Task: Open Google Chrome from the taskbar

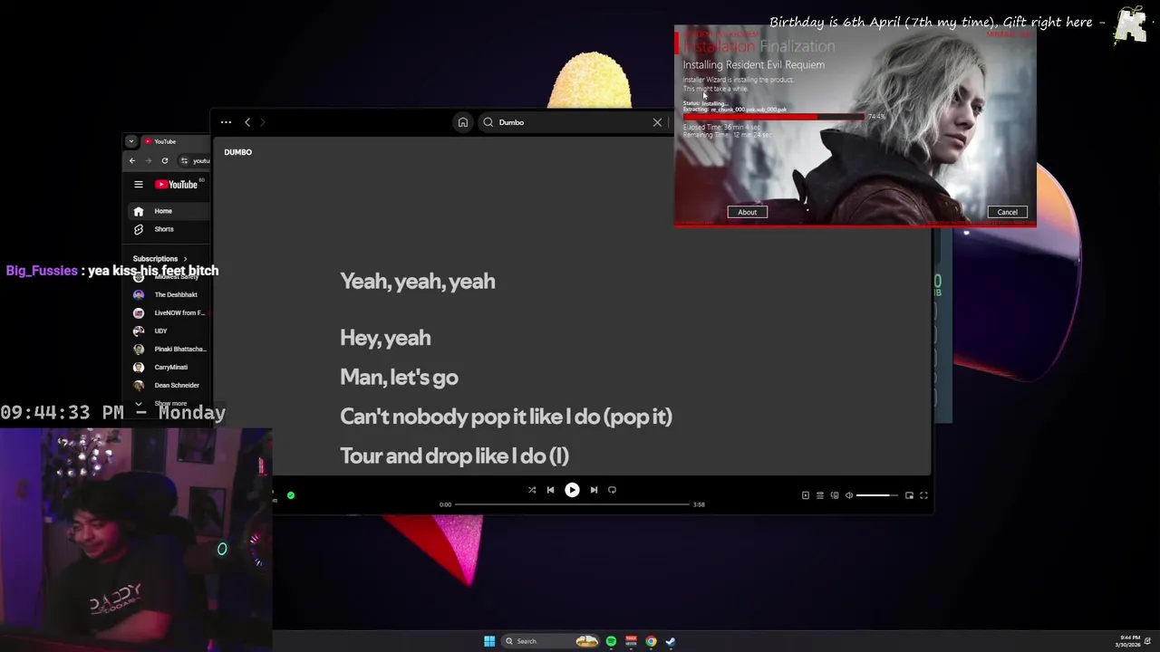Action: (651, 641)
